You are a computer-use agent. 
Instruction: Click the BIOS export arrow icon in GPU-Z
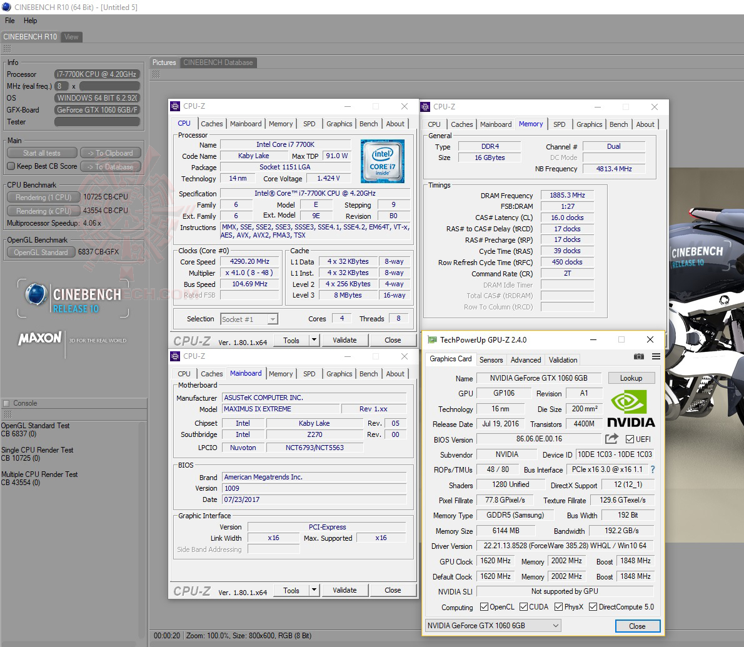tap(610, 439)
